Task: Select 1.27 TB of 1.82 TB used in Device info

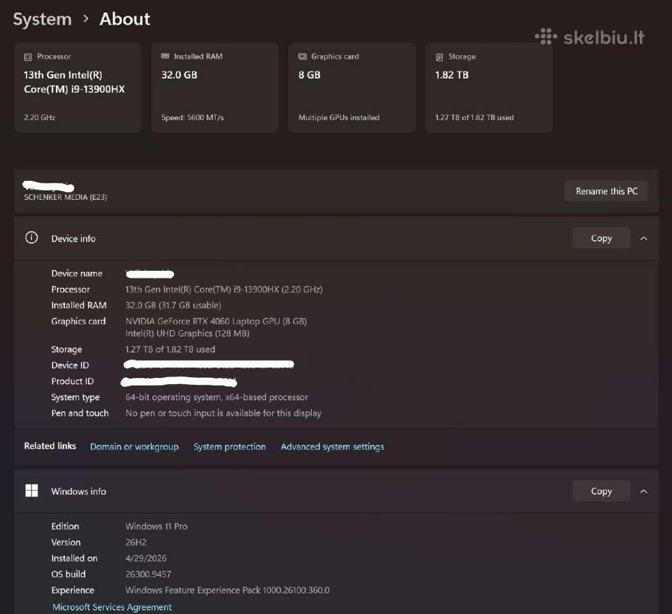Action: [170, 349]
